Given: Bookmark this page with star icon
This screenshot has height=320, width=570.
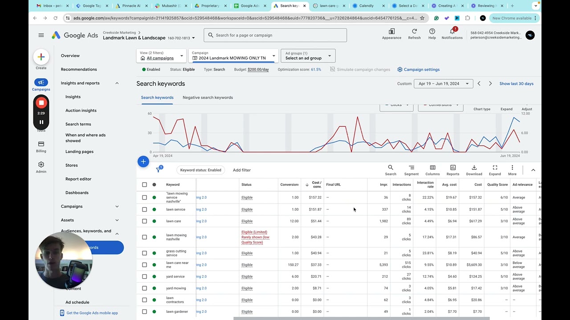Looking at the screenshot, I should [423, 18].
